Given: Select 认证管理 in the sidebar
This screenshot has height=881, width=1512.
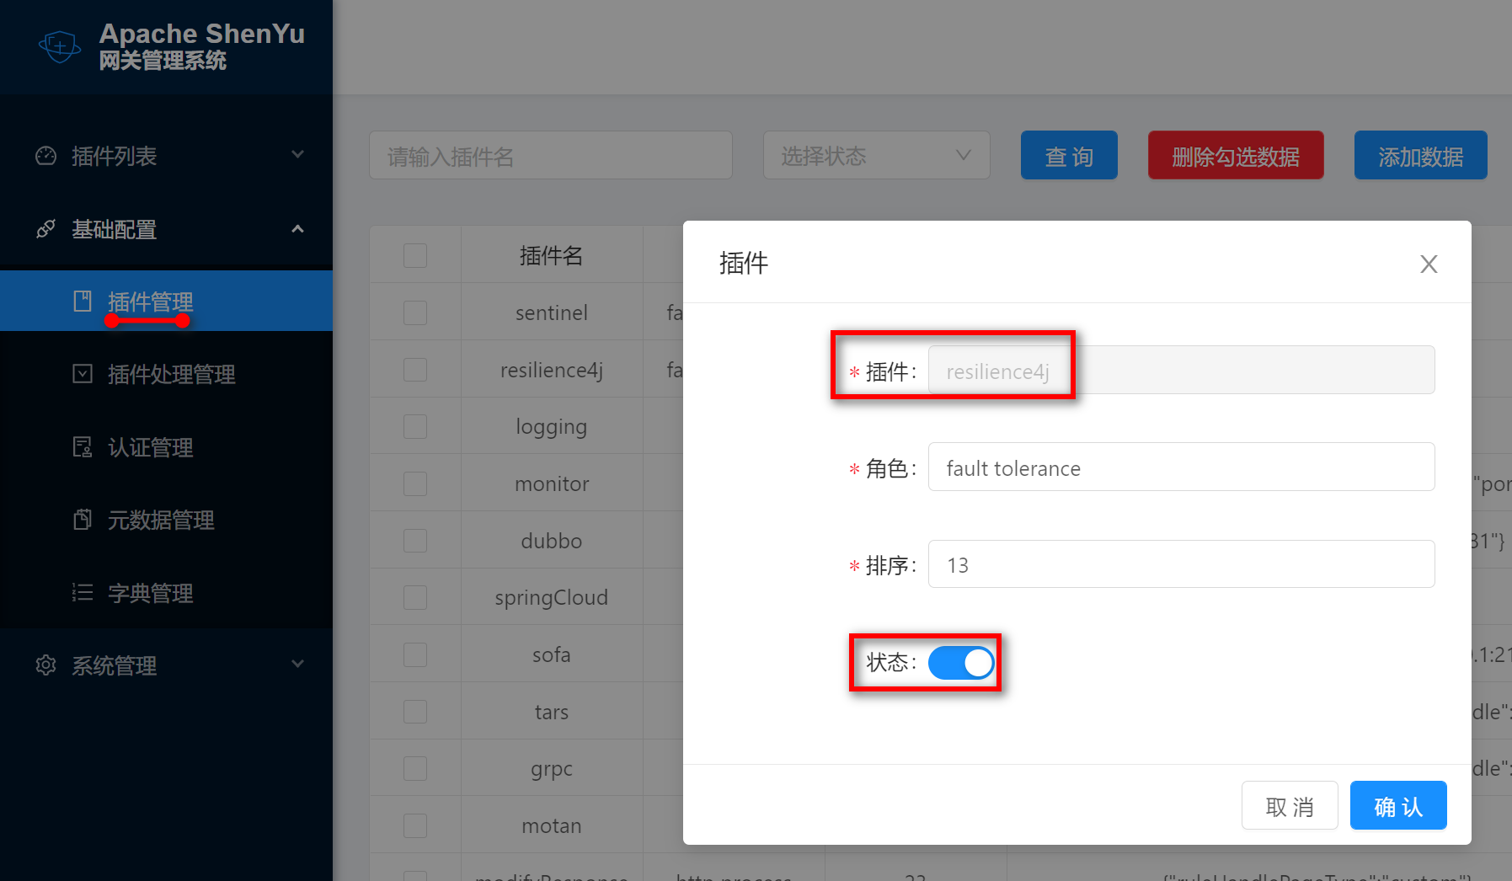Looking at the screenshot, I should tap(151, 447).
